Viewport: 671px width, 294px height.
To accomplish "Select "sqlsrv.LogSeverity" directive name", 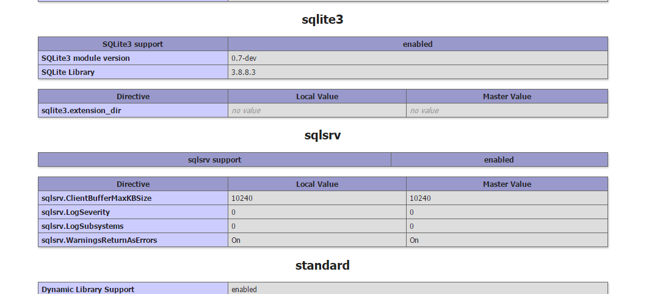I will point(76,212).
